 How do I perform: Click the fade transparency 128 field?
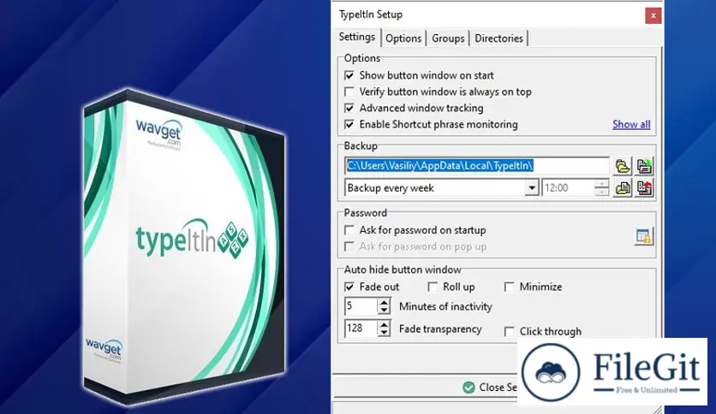361,328
